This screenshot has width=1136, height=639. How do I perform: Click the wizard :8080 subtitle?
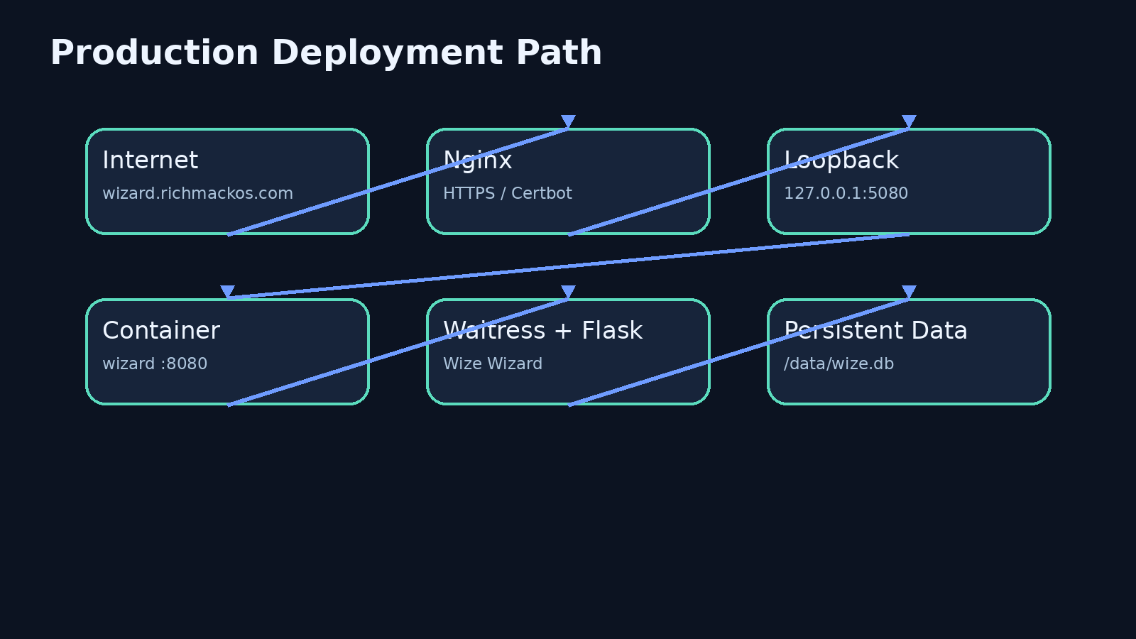tap(155, 364)
